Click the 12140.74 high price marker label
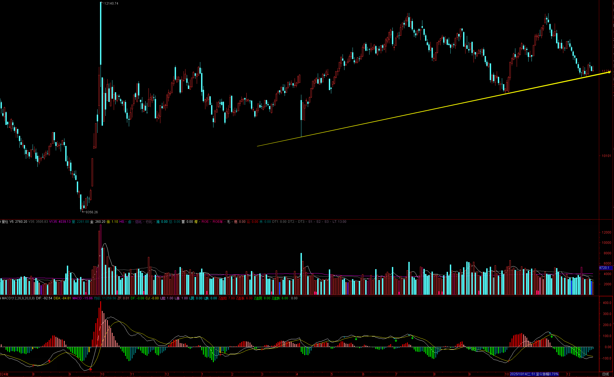This screenshot has width=614, height=377. click(x=111, y=4)
